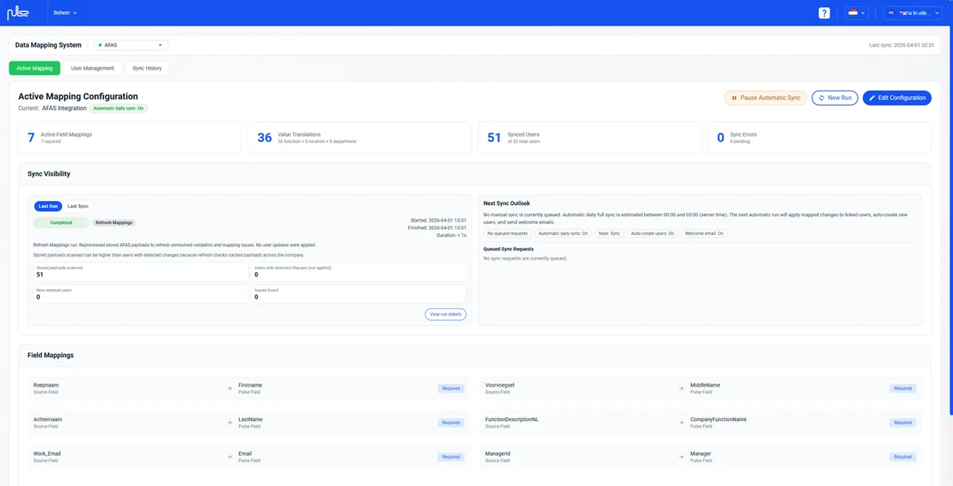This screenshot has width=953, height=486.
Task: Click the green Completed status badge
Action: (61, 222)
